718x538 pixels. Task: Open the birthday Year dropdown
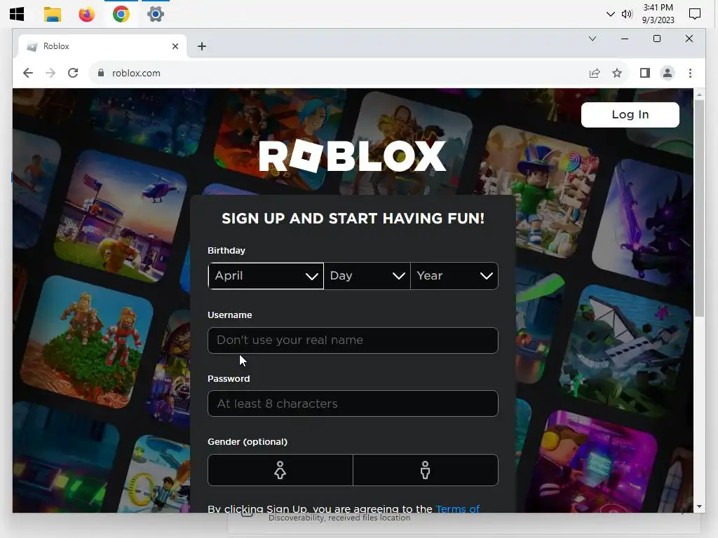point(454,276)
